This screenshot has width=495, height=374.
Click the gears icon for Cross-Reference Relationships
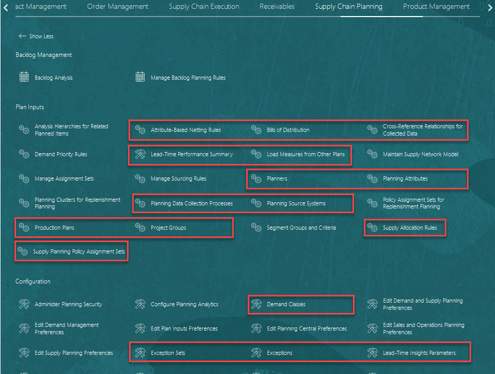click(x=373, y=129)
